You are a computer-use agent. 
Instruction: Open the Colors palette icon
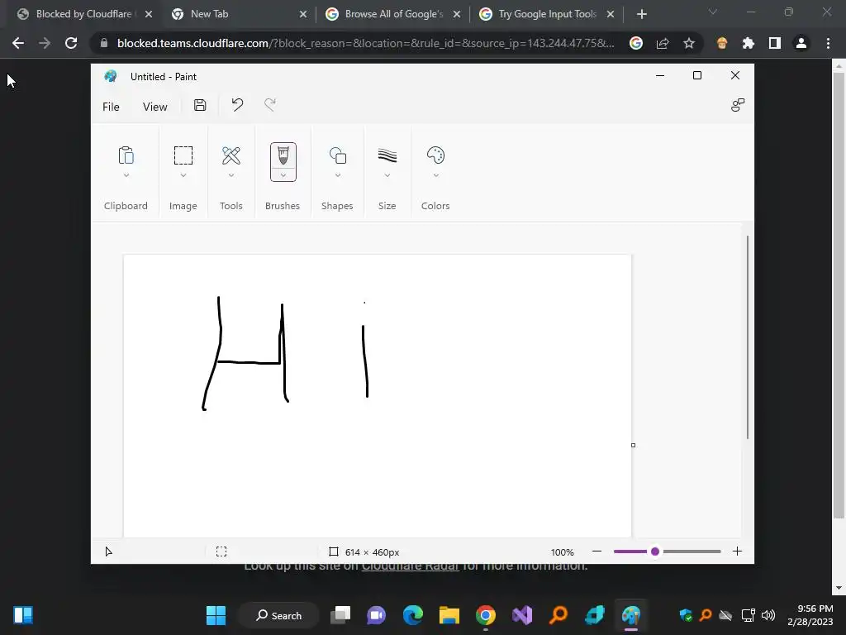point(435,155)
